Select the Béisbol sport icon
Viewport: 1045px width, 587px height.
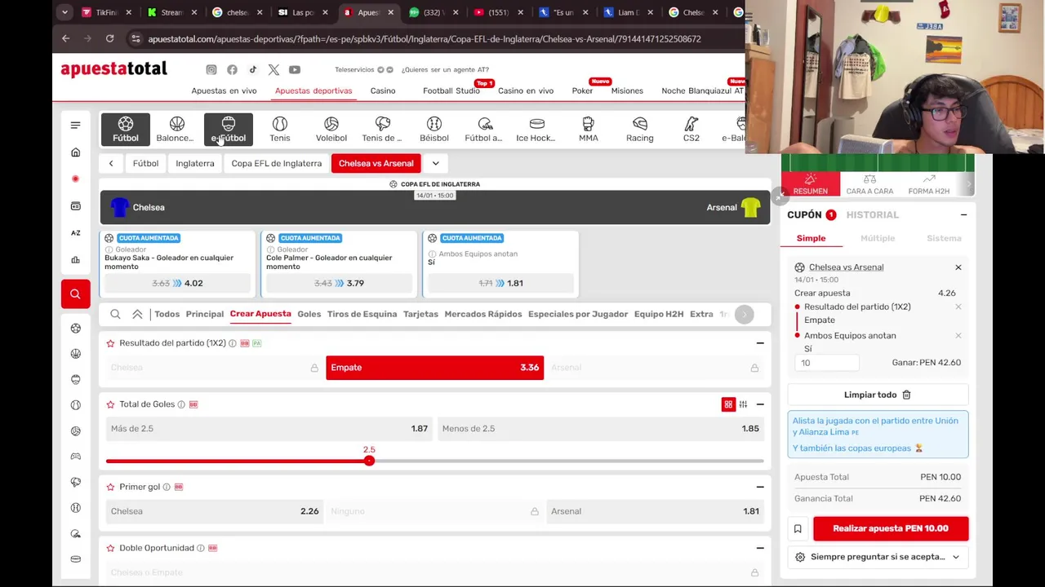click(434, 129)
